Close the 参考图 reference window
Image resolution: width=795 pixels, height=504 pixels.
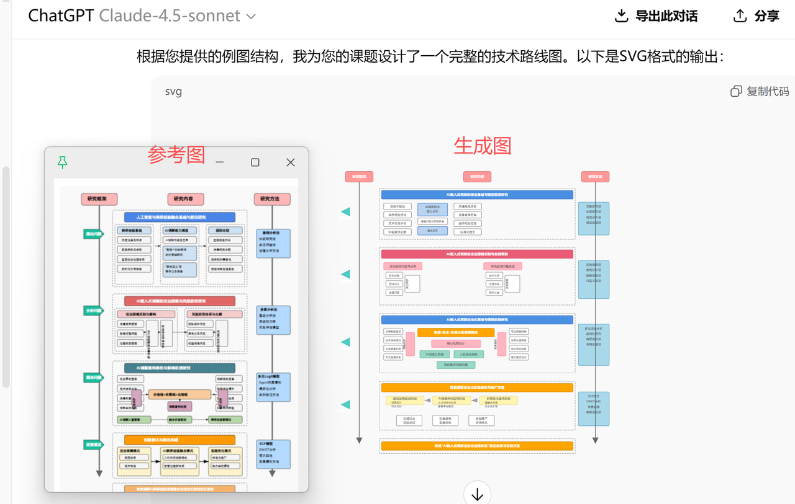tap(290, 162)
